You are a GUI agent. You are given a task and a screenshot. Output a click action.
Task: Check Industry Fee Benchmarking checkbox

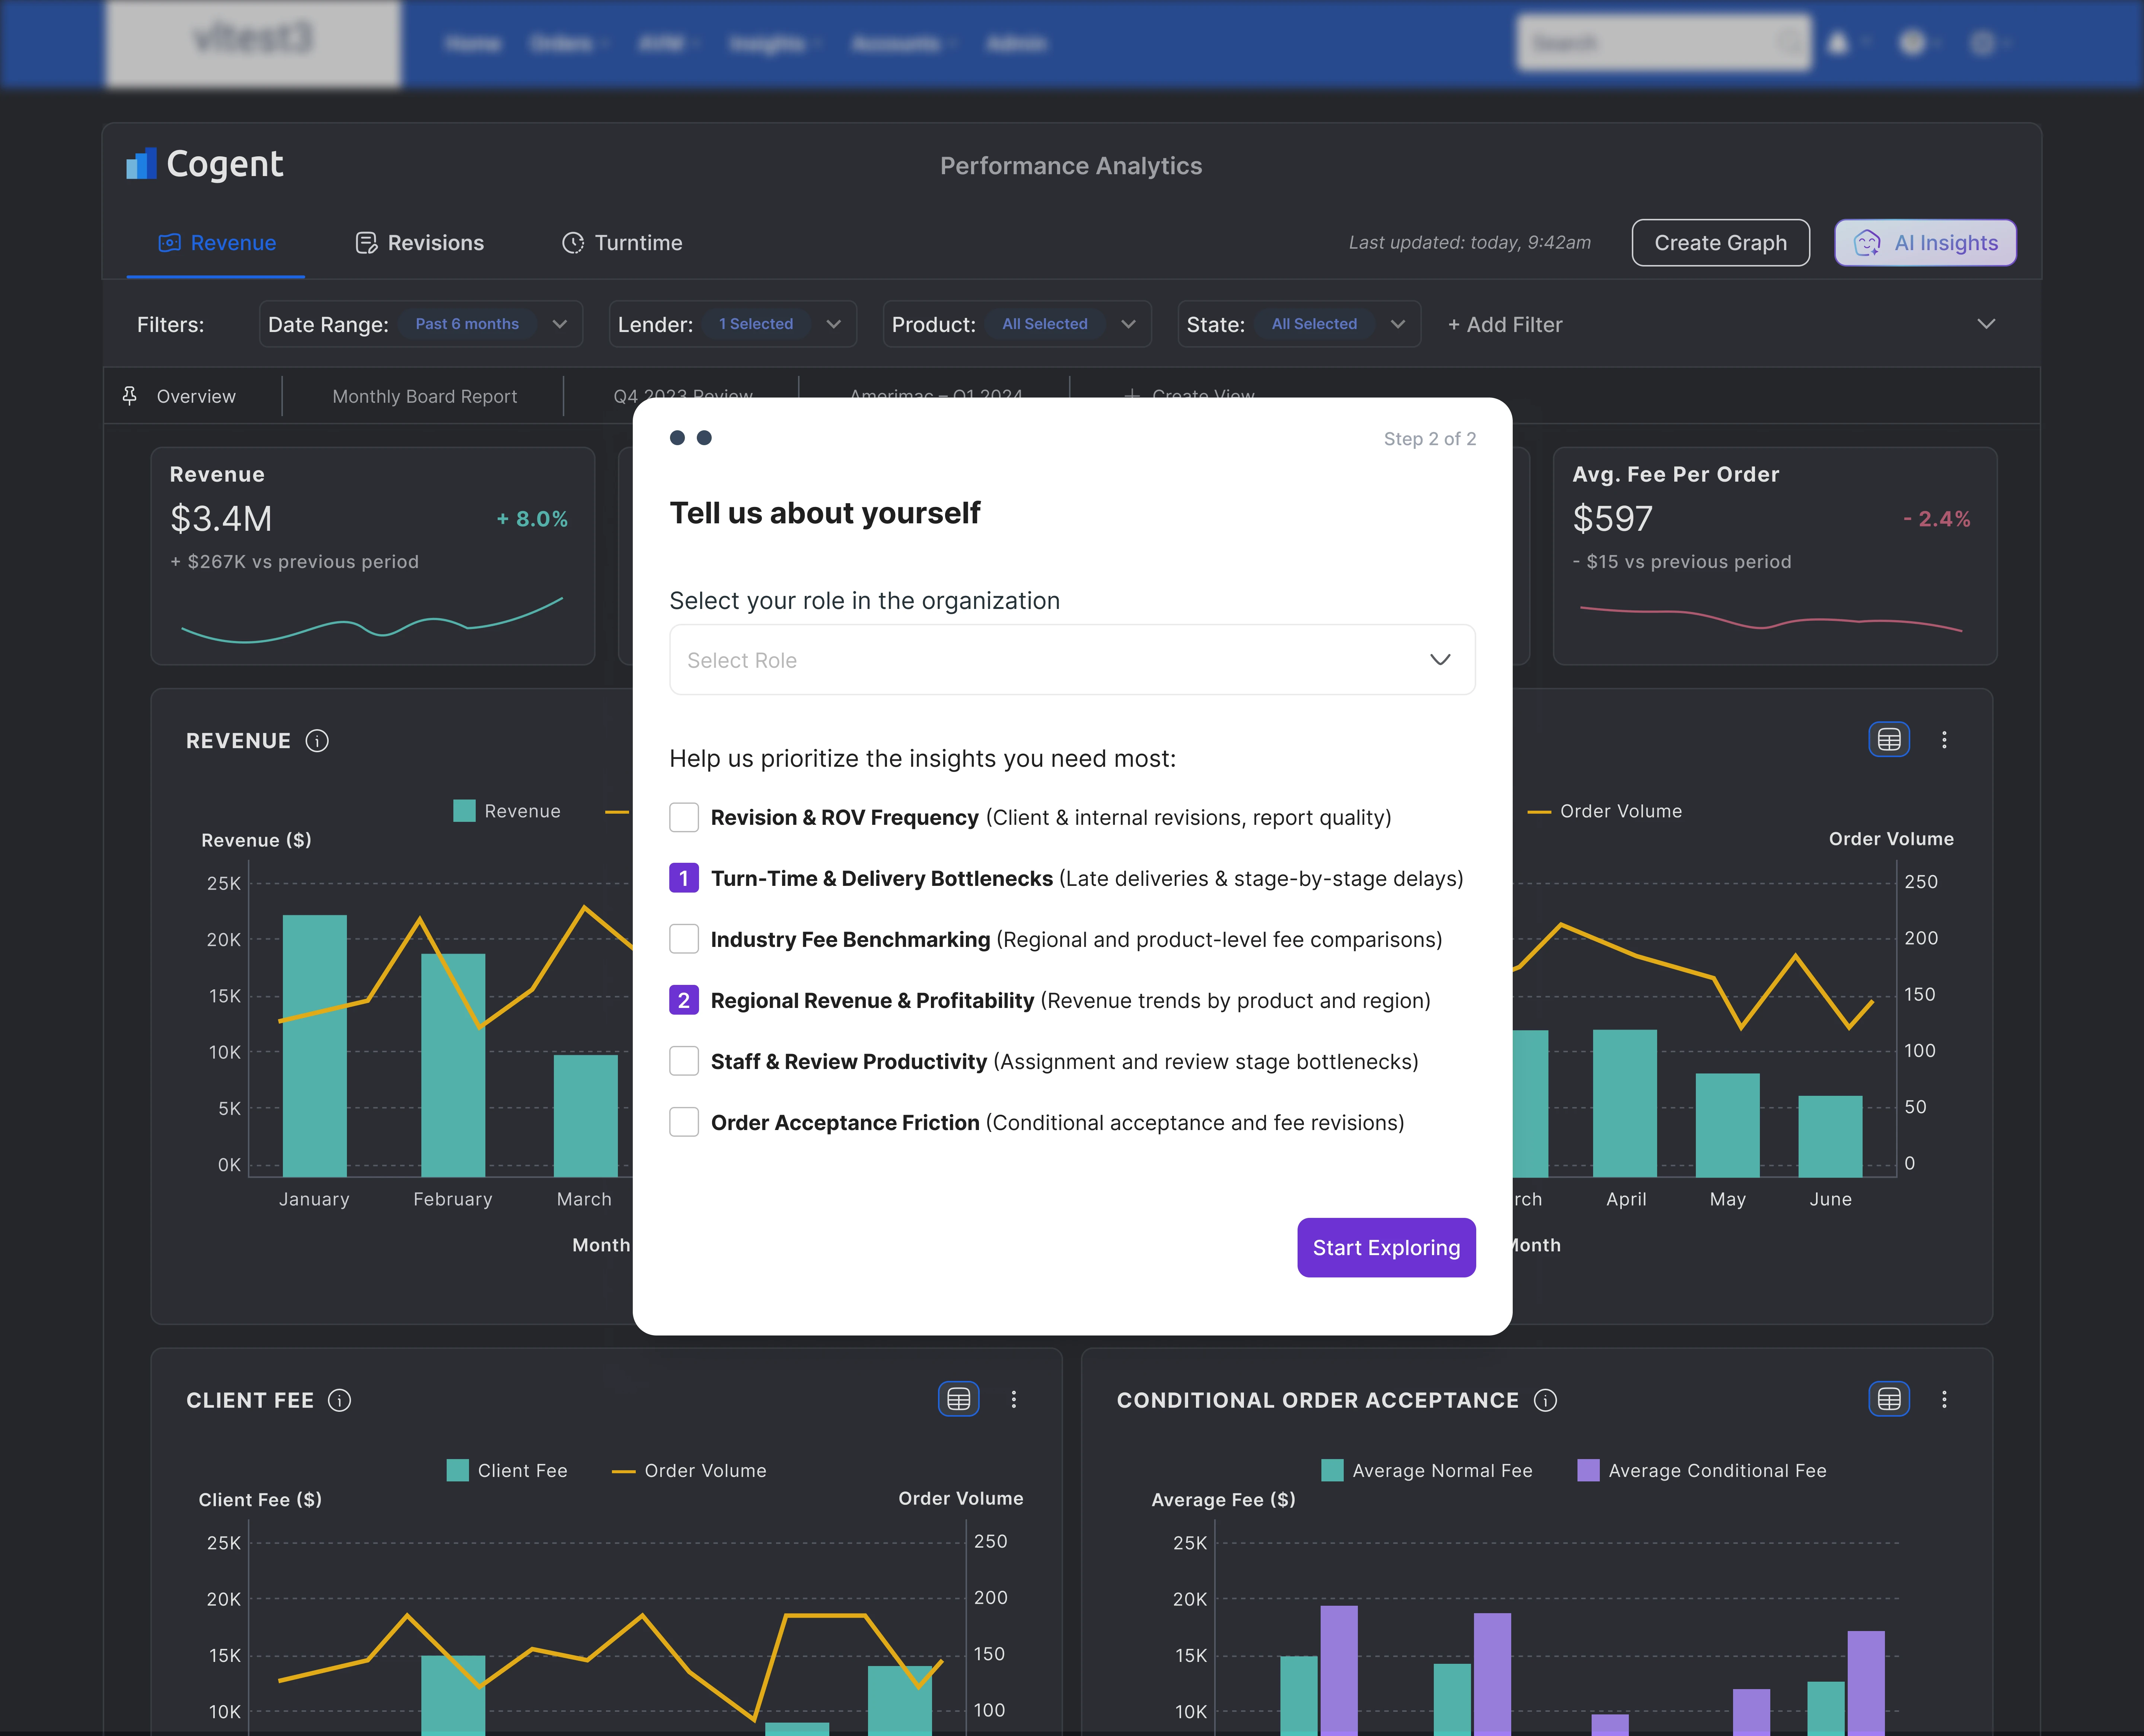pos(684,940)
